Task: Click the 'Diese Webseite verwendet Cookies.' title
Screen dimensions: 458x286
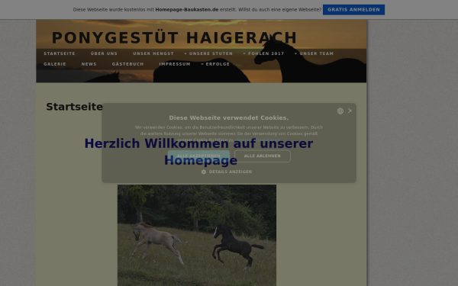Action: point(229,117)
